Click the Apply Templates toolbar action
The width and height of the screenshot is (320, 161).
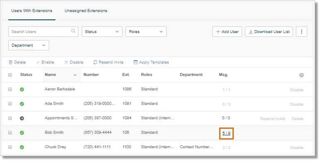click(x=151, y=62)
